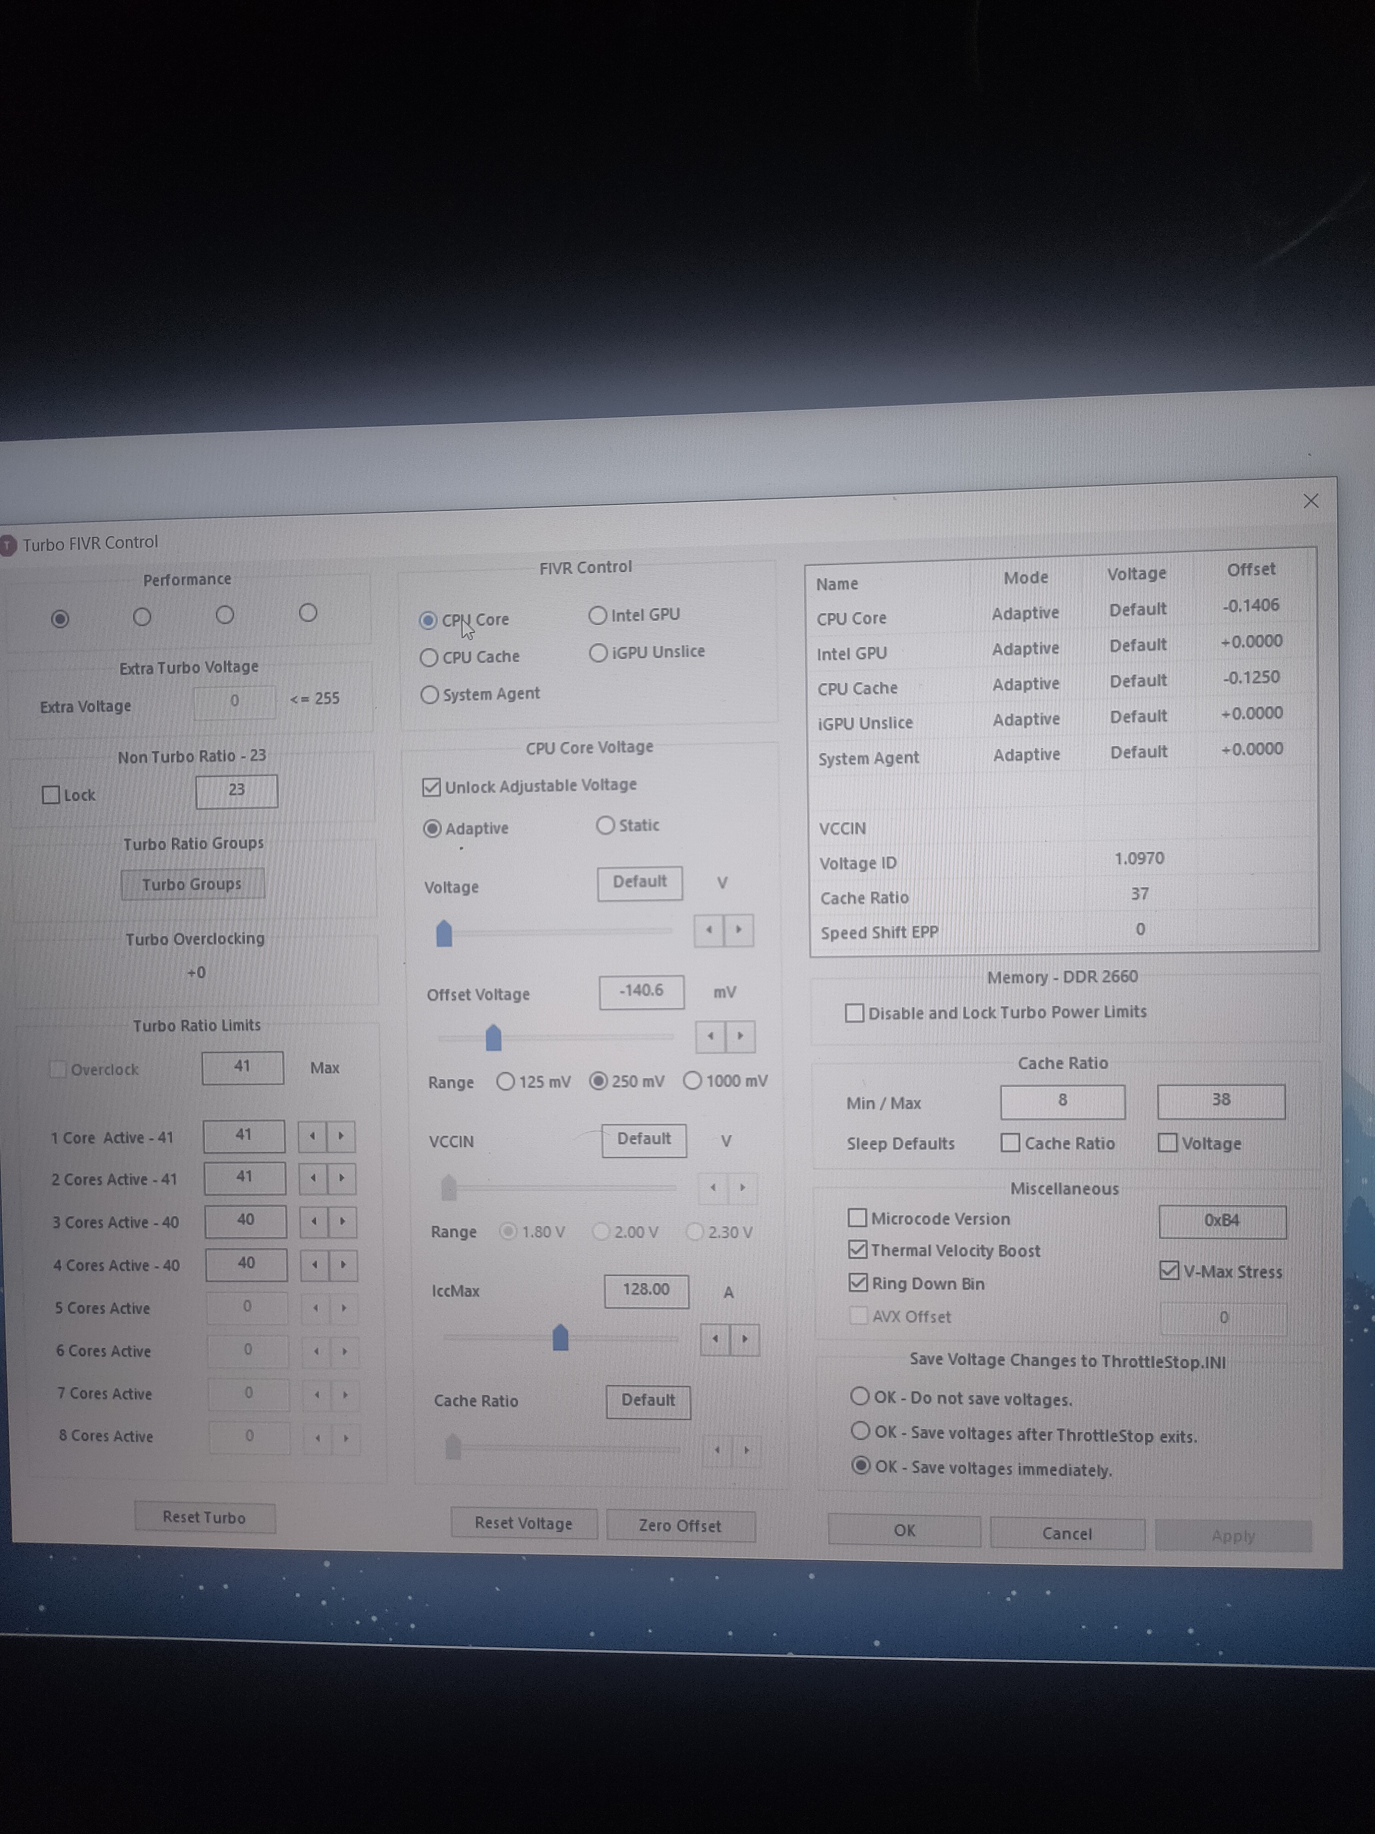Close the Turbo FIVR Control window
Screen dimensions: 1375x1834
coord(1310,501)
